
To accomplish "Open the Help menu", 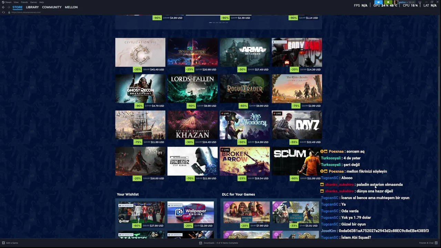I will tap(42, 2).
